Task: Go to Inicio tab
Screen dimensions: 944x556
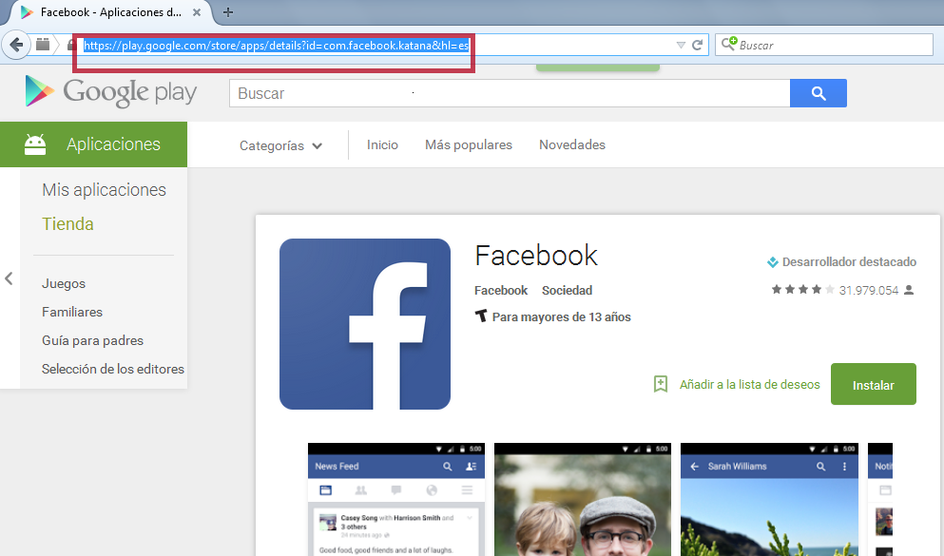Action: coord(382,145)
